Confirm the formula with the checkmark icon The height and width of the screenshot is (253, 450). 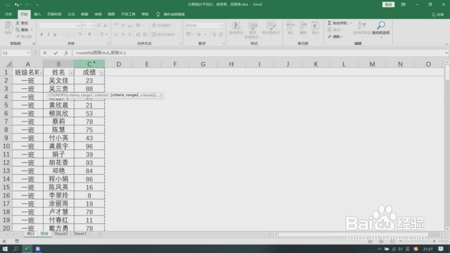[56, 53]
